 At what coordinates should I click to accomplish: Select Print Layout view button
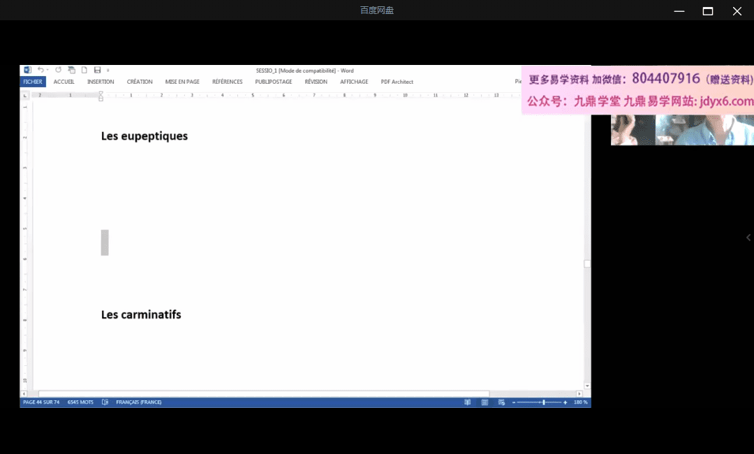point(485,402)
